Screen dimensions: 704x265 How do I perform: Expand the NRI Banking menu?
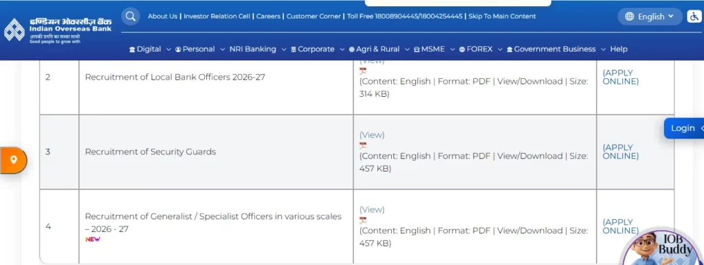point(258,49)
